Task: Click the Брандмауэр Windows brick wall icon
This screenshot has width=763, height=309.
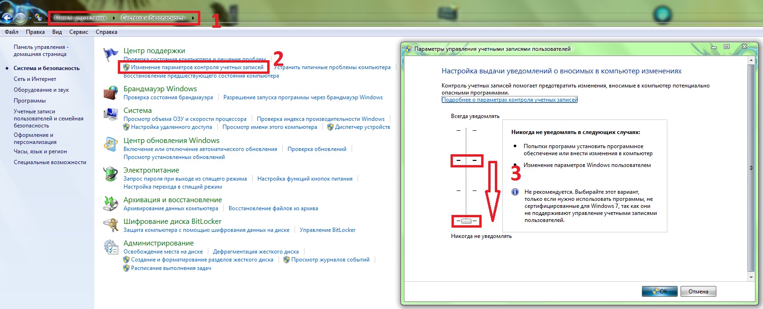Action: pos(111,93)
